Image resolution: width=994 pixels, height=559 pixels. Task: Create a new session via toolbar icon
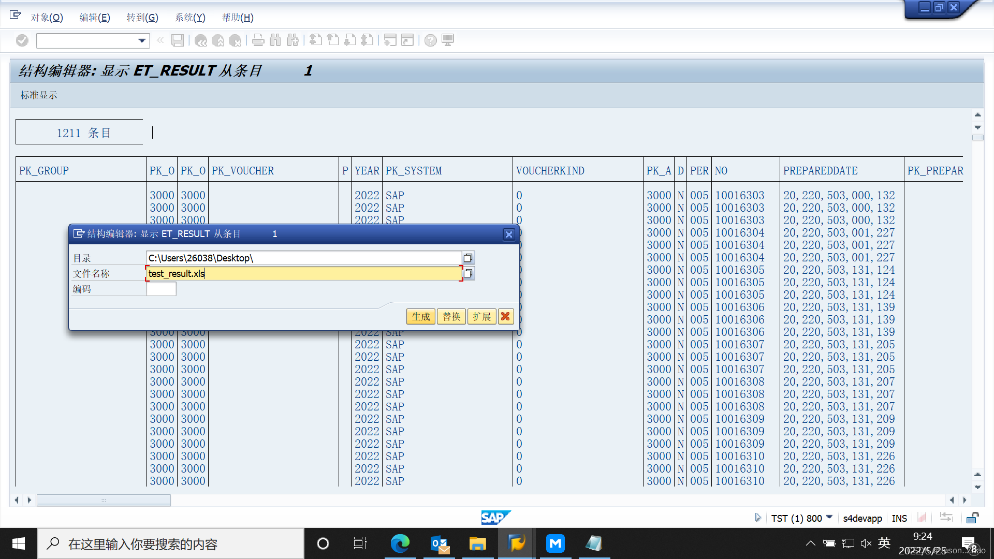(x=389, y=40)
